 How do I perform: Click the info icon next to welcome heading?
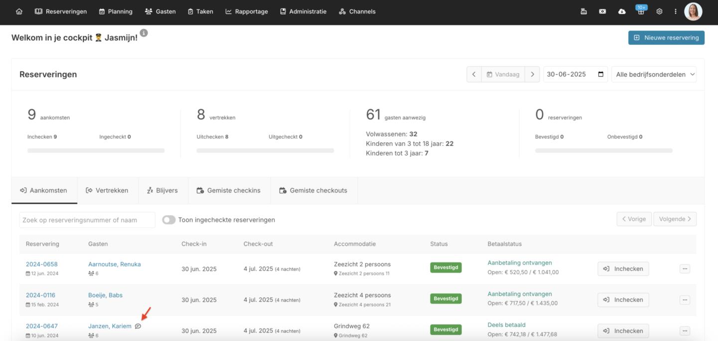[x=144, y=33]
